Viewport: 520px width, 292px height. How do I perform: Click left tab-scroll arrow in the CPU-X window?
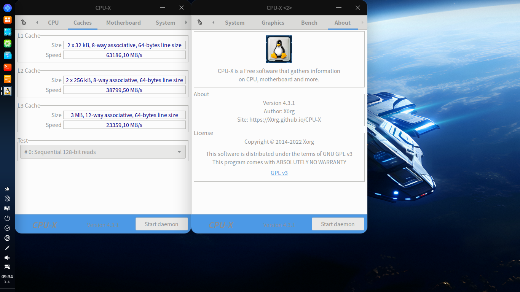point(37,22)
